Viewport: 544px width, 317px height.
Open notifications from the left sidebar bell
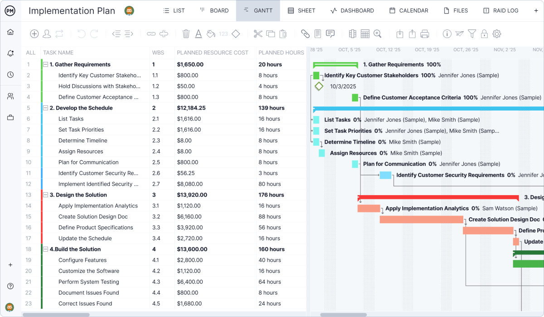[10, 53]
